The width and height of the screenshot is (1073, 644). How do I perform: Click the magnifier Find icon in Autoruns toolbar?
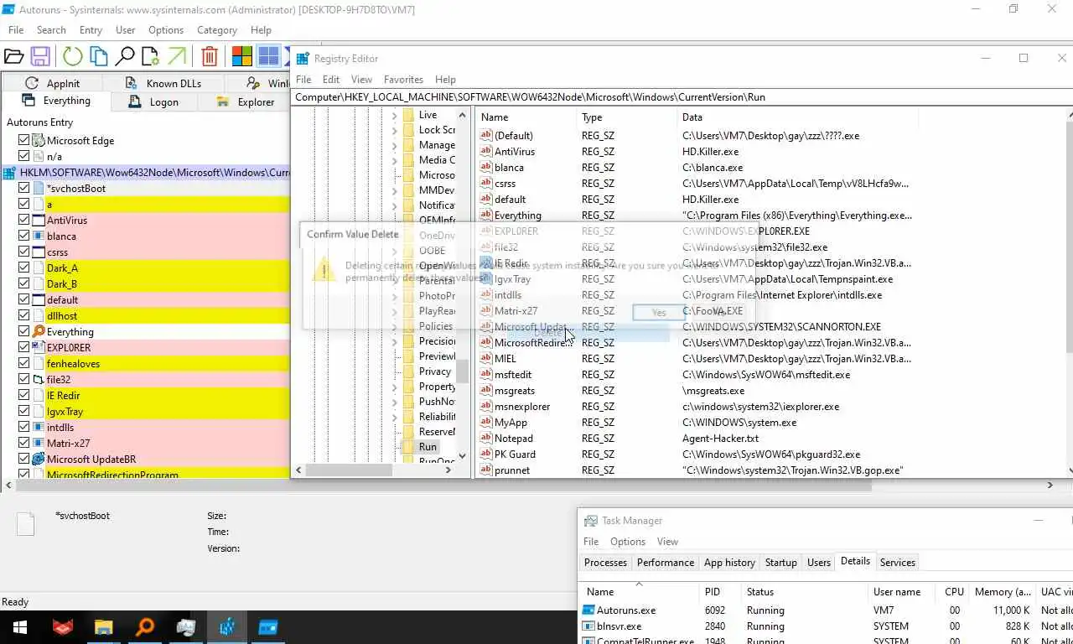[125, 57]
